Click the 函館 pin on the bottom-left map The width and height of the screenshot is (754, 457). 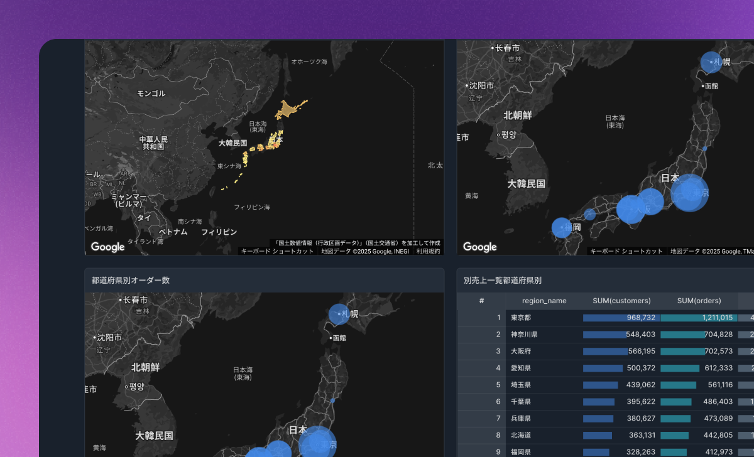330,339
